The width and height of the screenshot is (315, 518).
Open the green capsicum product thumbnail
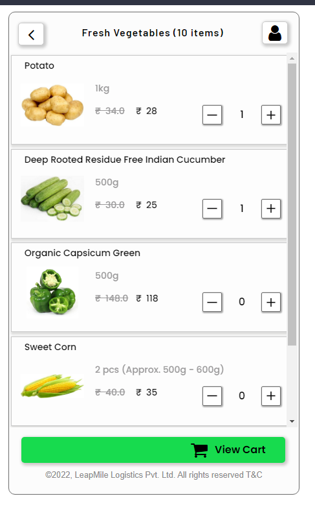point(52,292)
